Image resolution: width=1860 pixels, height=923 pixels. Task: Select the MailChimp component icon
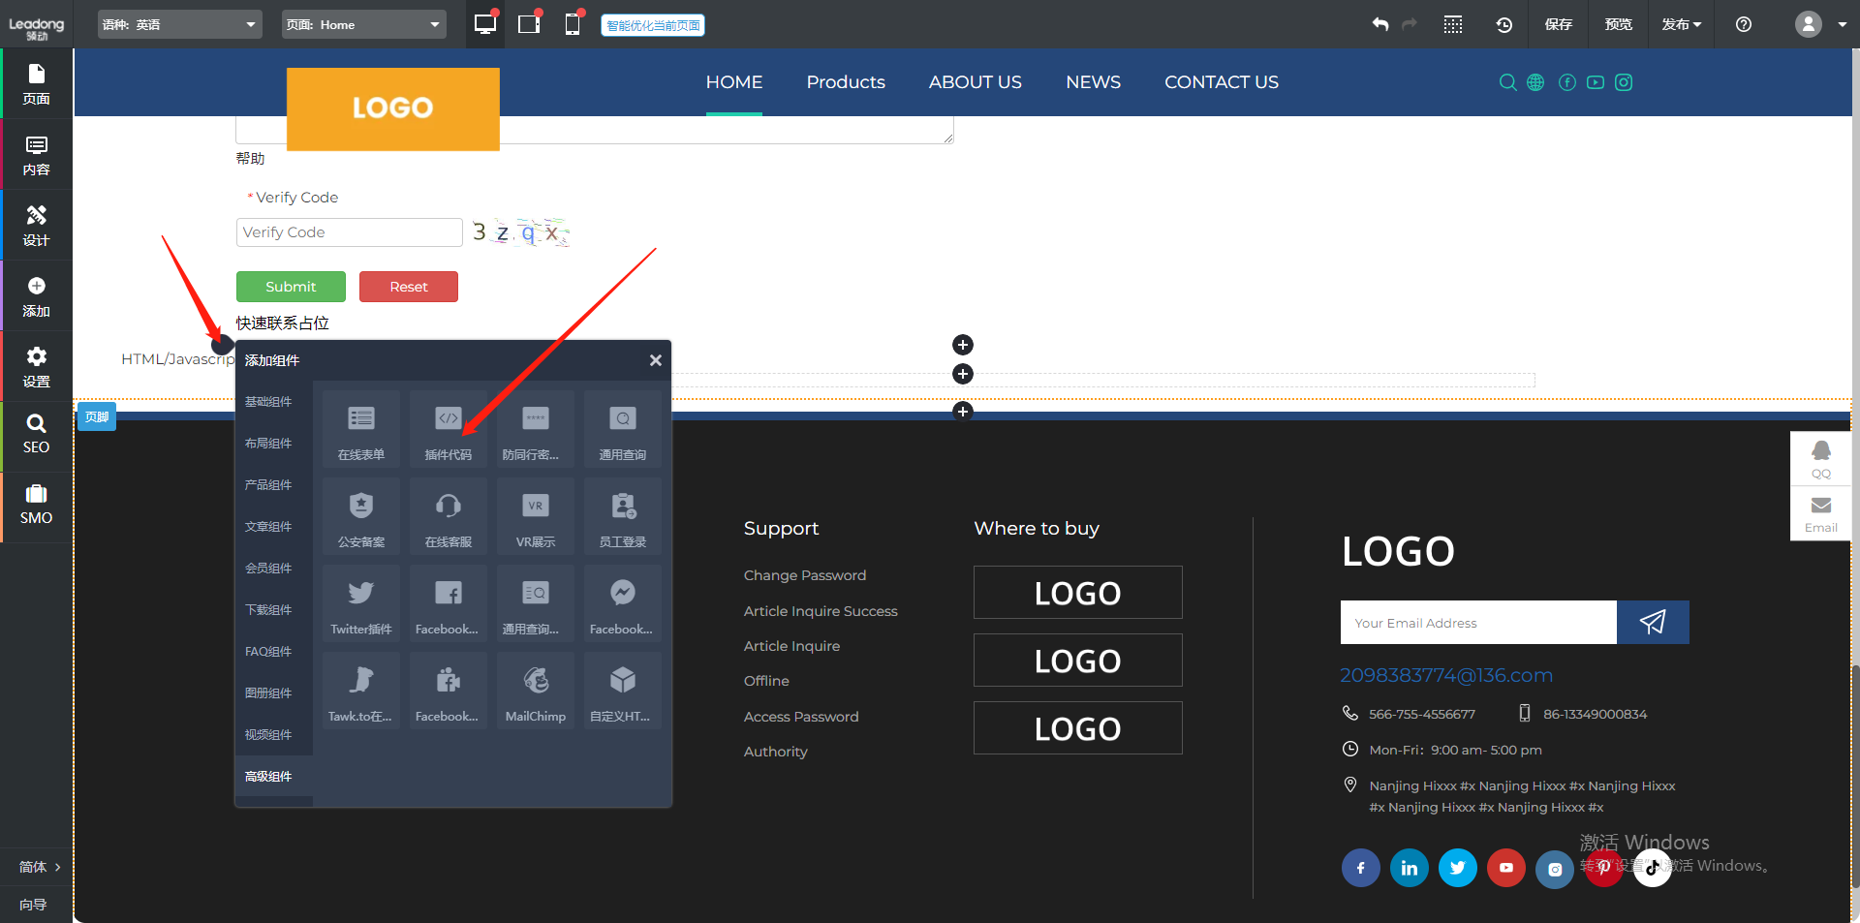point(535,691)
